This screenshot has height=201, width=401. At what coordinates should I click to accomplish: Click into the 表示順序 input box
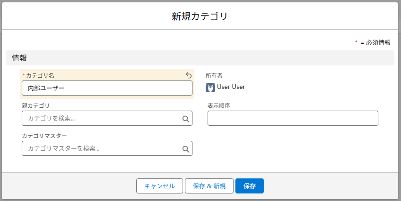coord(292,119)
